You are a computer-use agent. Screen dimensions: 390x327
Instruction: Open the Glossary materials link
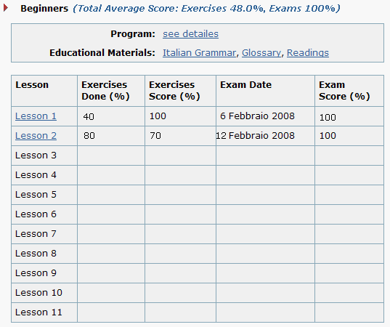click(261, 53)
